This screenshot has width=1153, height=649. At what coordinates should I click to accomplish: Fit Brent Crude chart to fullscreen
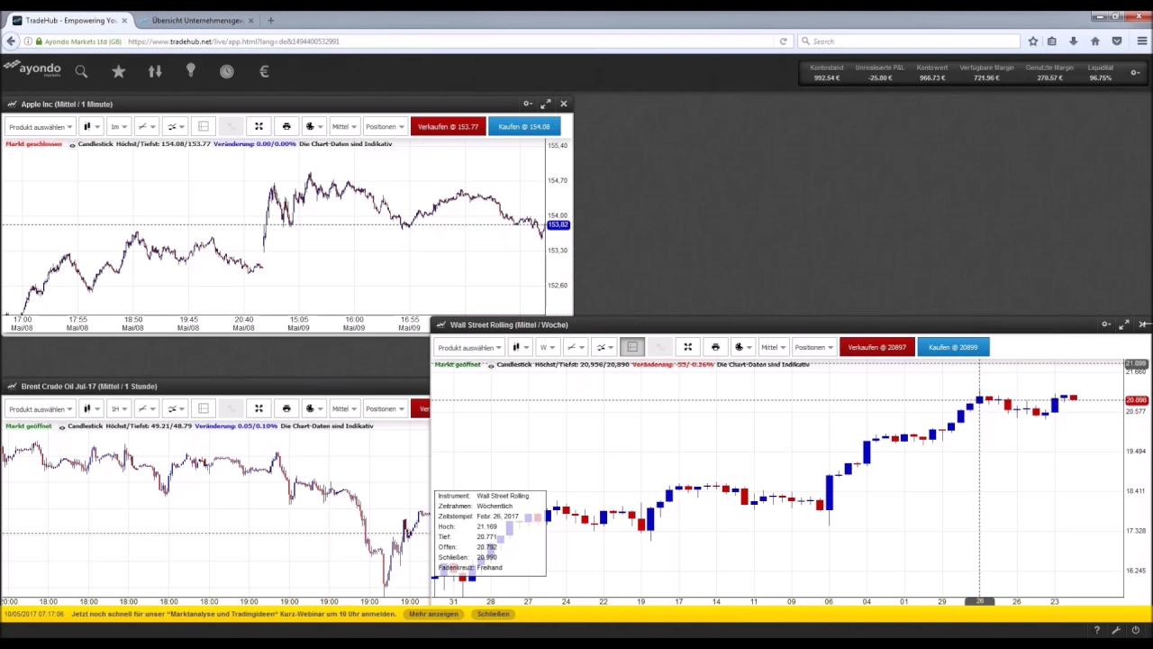click(259, 408)
